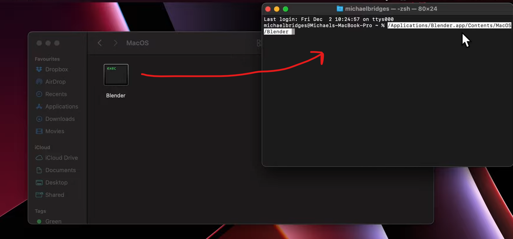Click the iCloud sidebar heading

(x=42, y=147)
